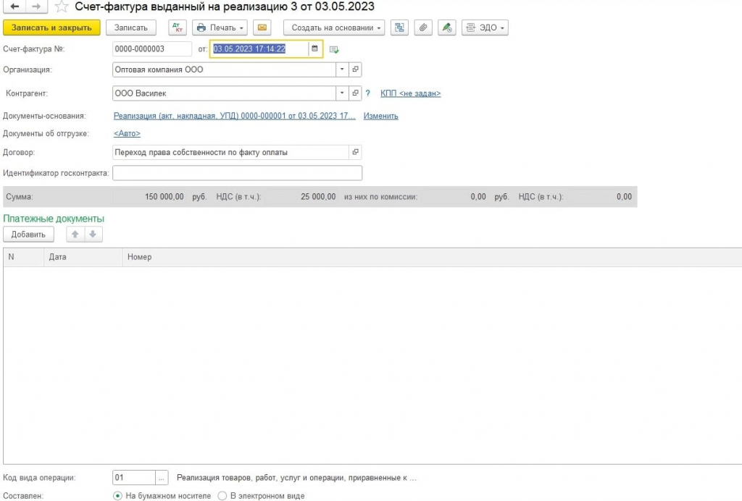Image resolution: width=742 pixels, height=501 pixels.
Task: Open document structure of subordination icon
Action: pos(399,28)
